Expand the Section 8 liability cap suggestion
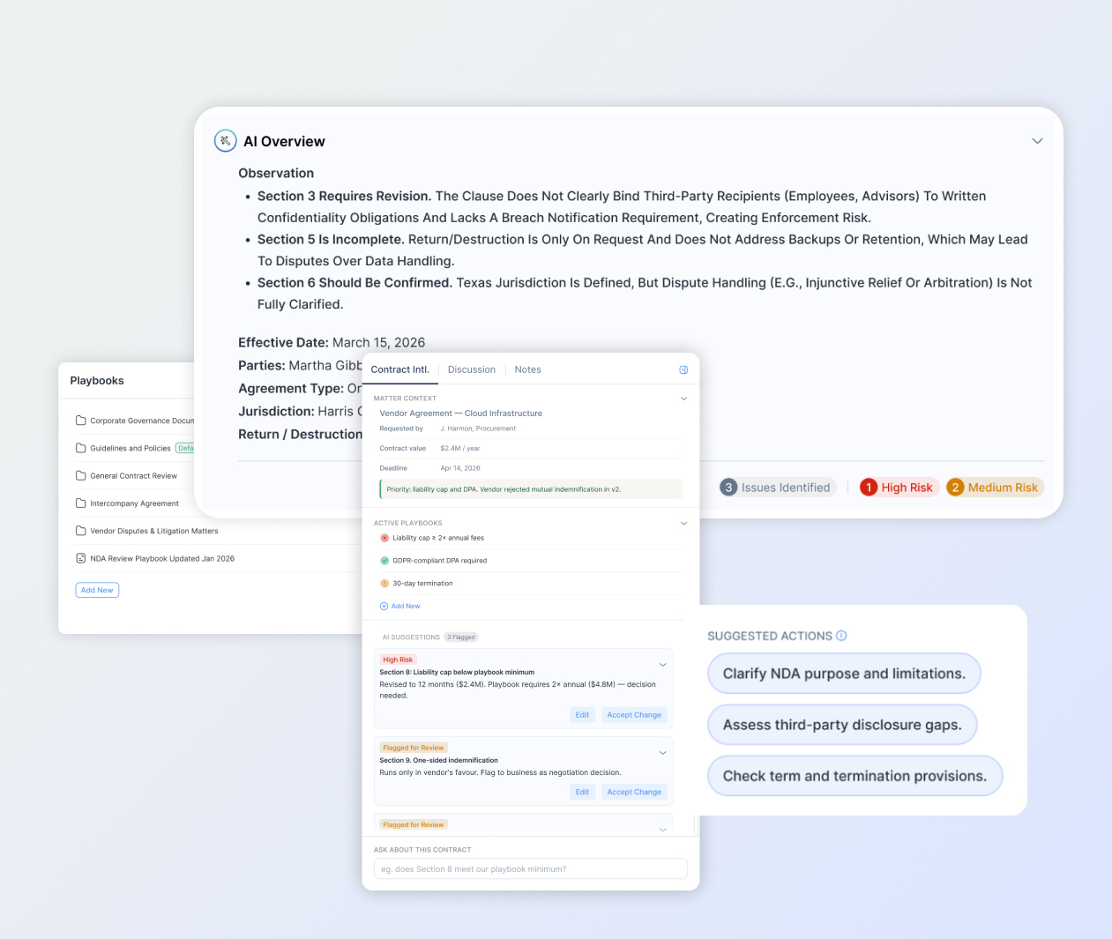1112x939 pixels. [663, 665]
